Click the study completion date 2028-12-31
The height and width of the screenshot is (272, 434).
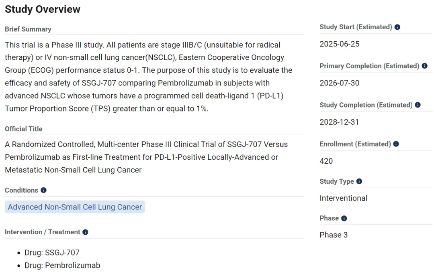tap(339, 122)
